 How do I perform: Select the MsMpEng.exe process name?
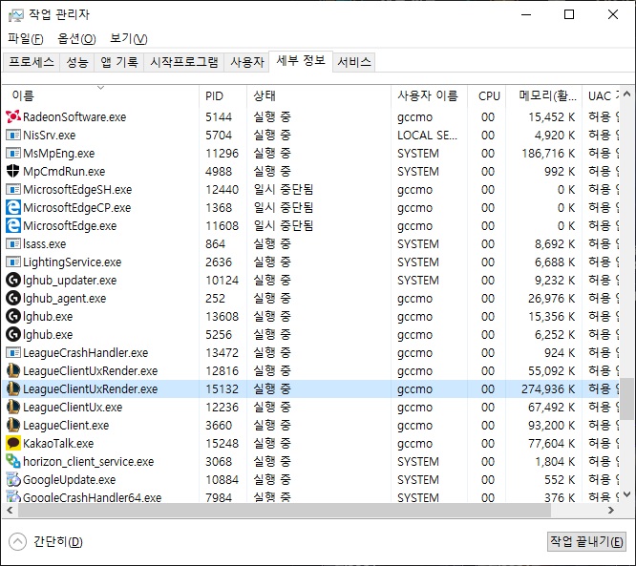(59, 154)
